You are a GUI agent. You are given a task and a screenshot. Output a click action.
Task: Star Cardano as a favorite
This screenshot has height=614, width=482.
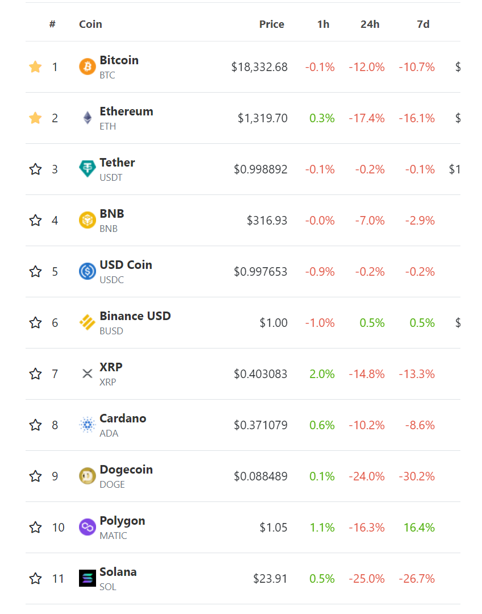coord(35,425)
